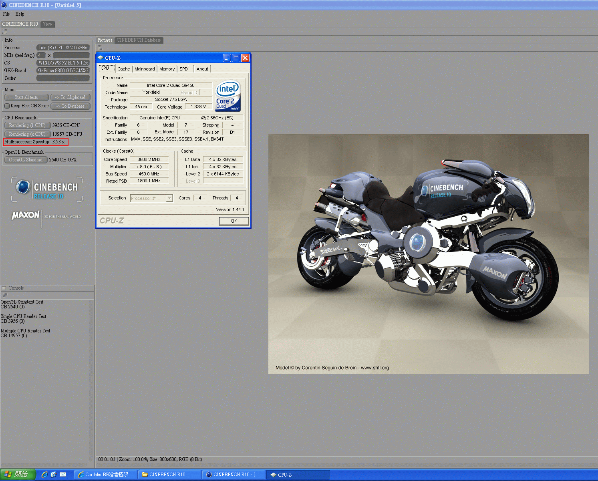
Task: Open the About tab in CPU-Z
Action: [x=202, y=69]
